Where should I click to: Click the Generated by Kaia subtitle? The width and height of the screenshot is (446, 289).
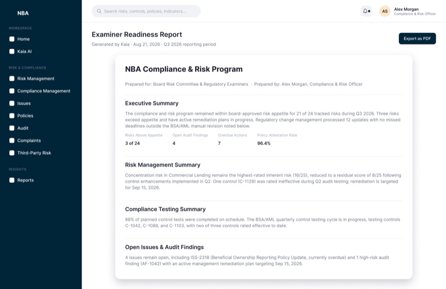(x=154, y=45)
